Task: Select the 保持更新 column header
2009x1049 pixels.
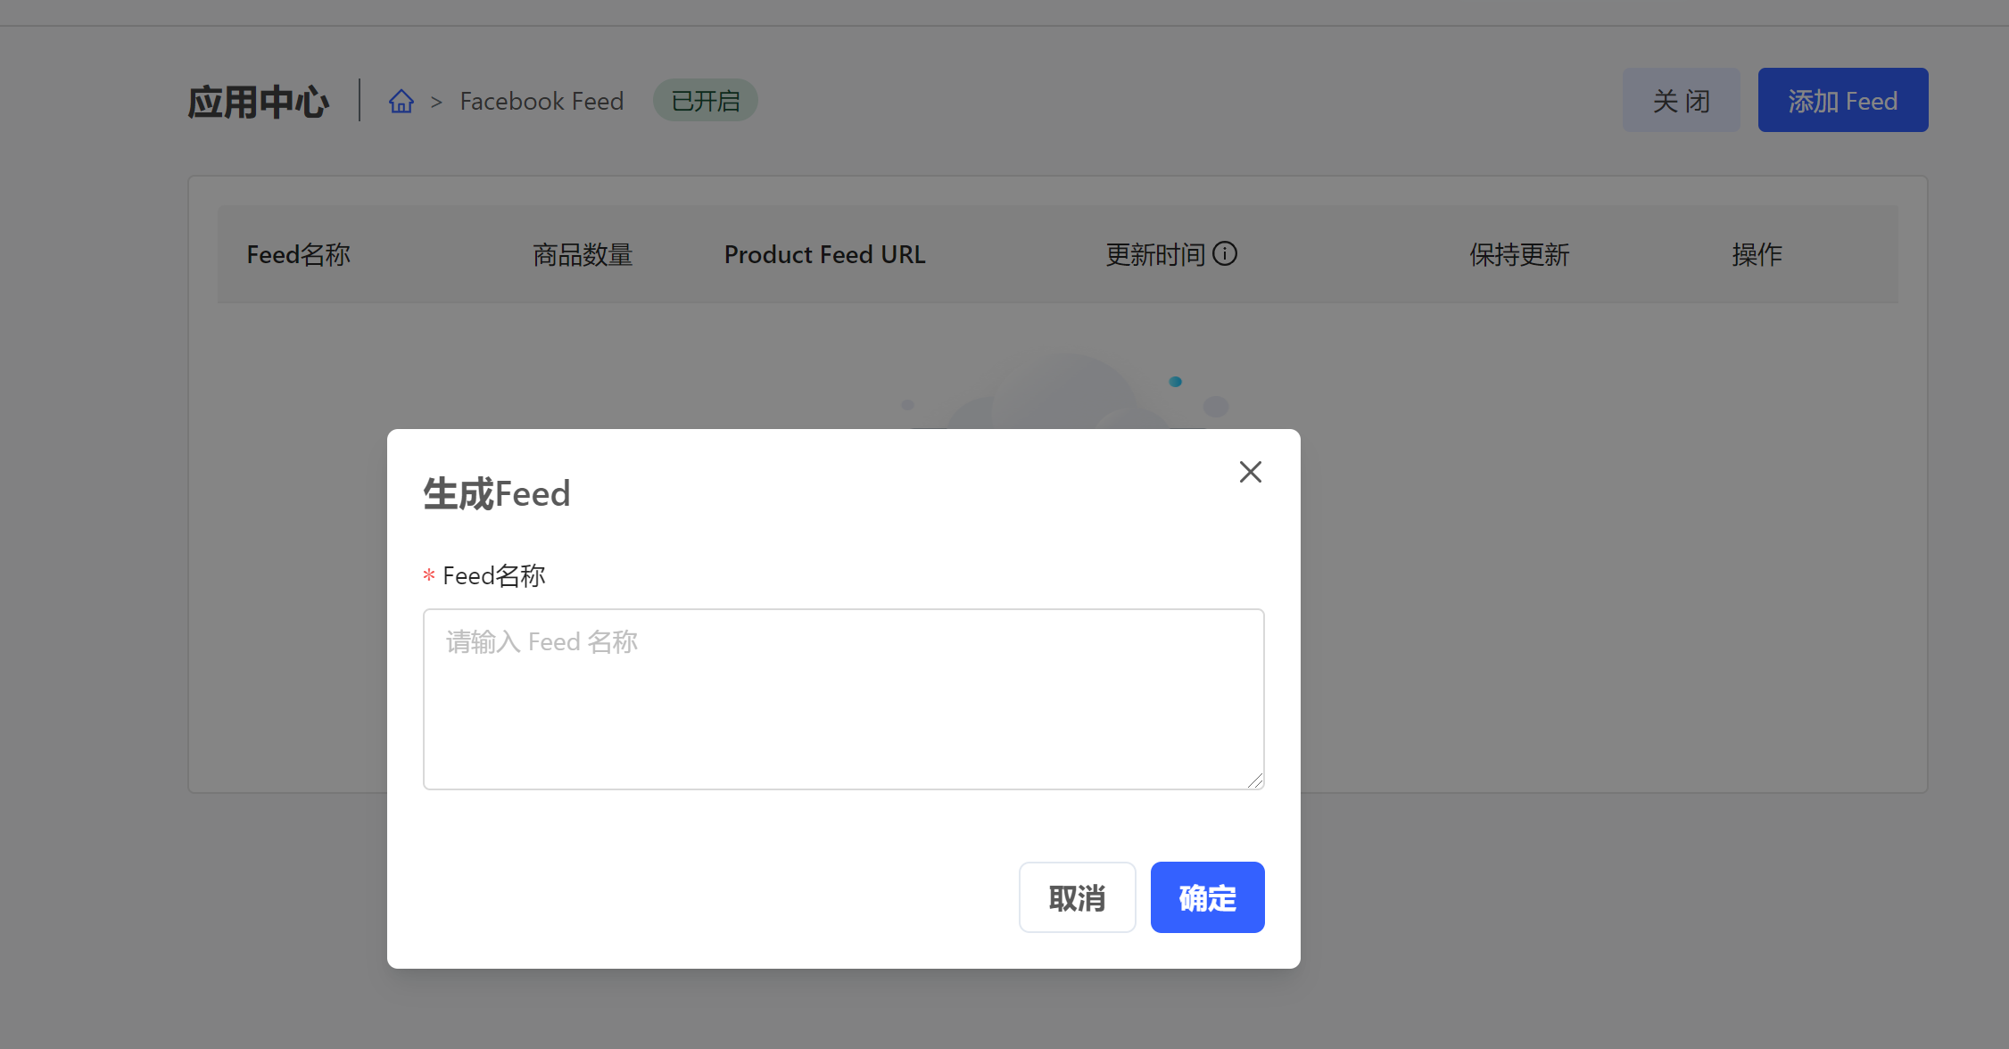Action: [1519, 255]
